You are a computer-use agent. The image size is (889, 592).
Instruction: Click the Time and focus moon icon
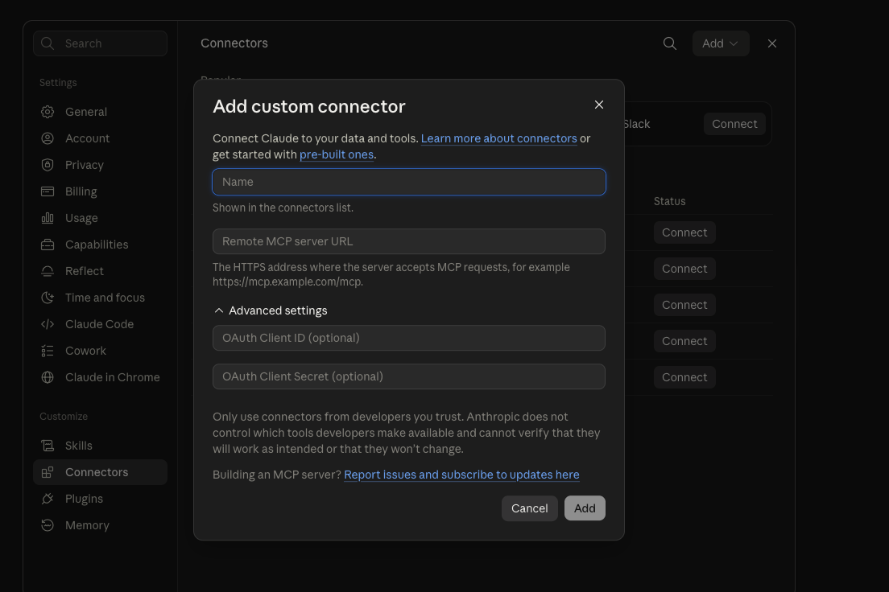coord(48,298)
